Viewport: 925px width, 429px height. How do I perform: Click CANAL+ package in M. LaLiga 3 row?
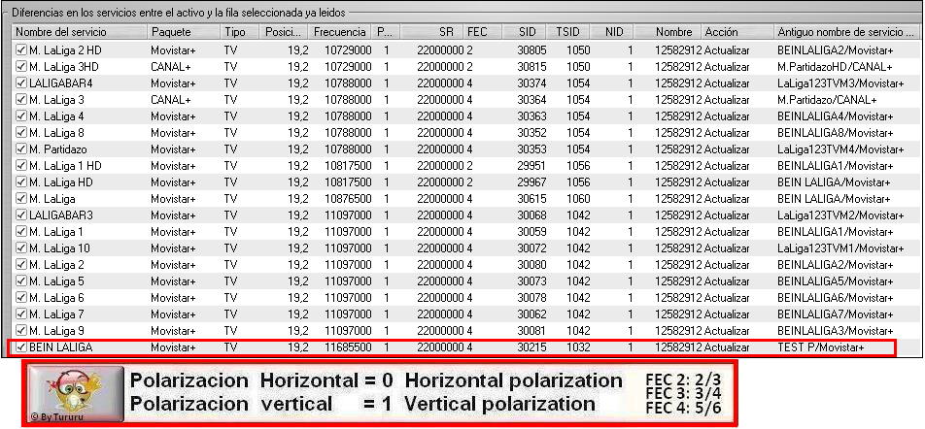[171, 100]
